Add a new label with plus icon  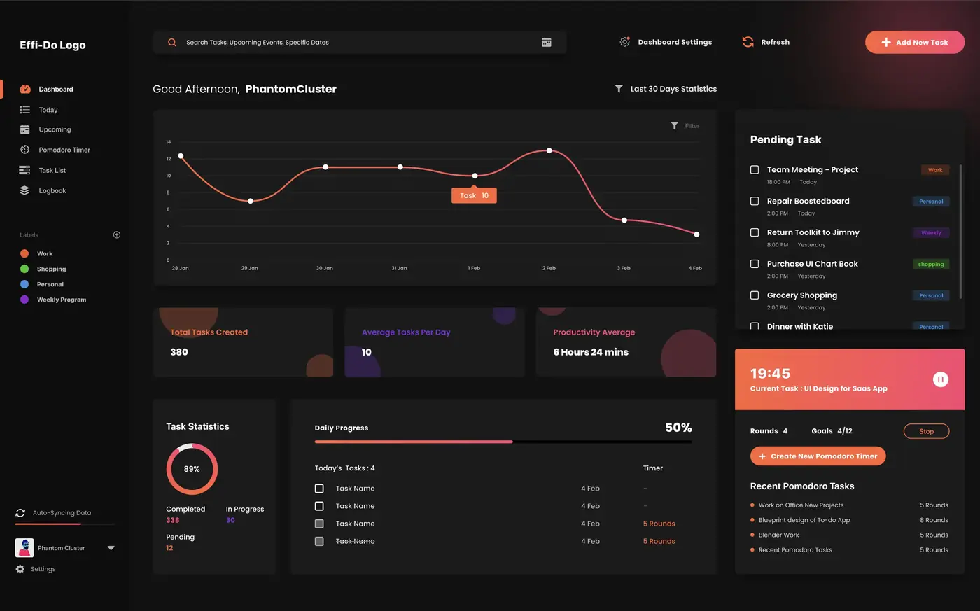pyautogui.click(x=117, y=235)
